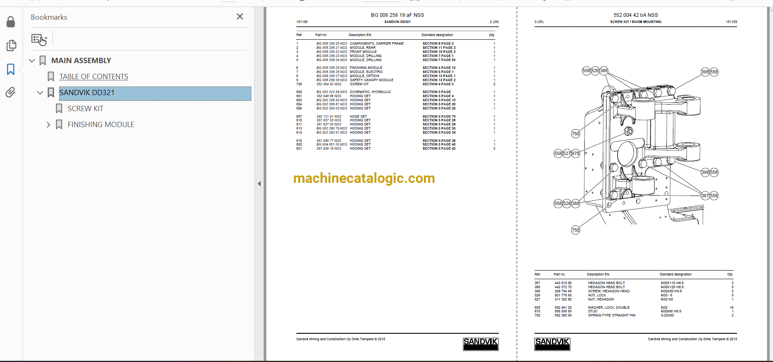
Task: Select the SANDVIK DD321 bookmark
Action: click(155, 93)
